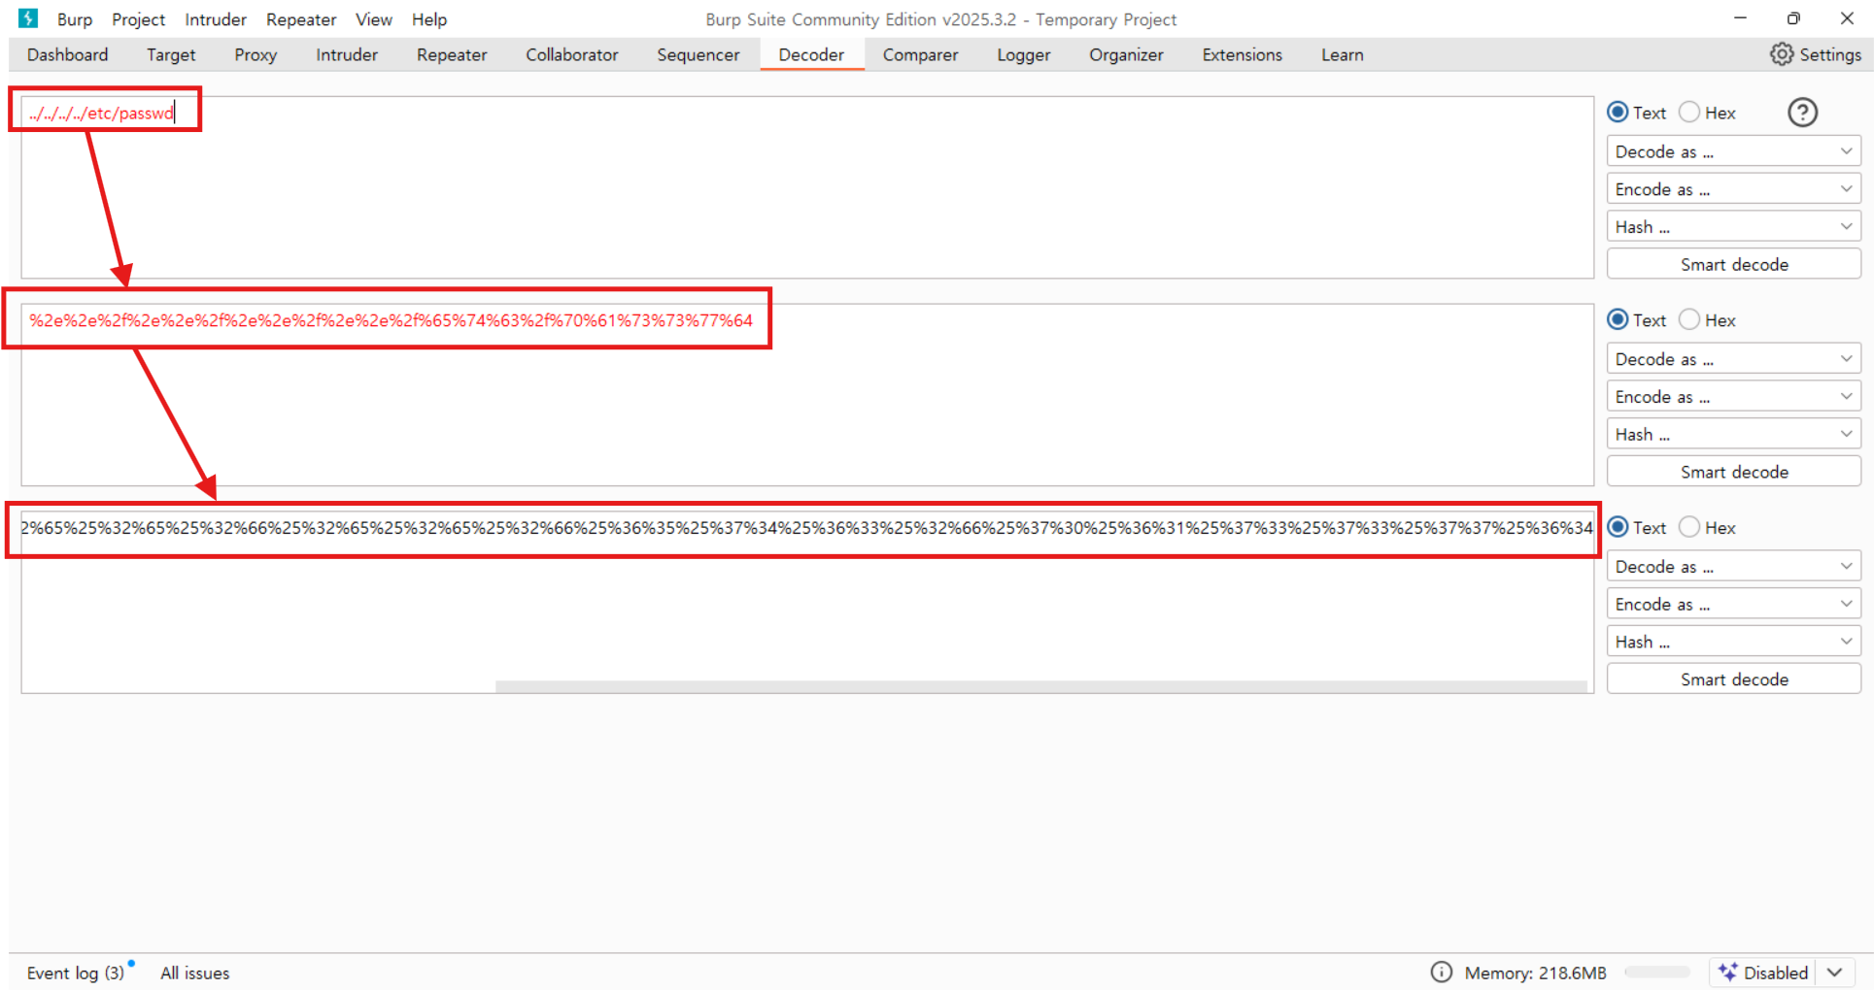Close the Burp Suite window
The image size is (1874, 990).
click(1847, 18)
